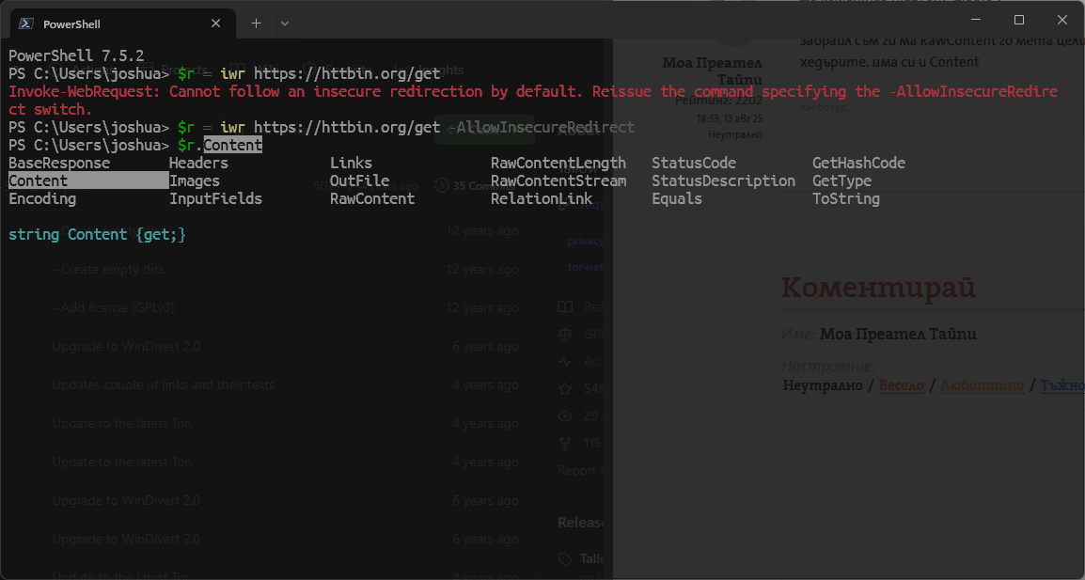Click the 'string Content {get;}' tooltip text
The width and height of the screenshot is (1085, 580).
97,235
